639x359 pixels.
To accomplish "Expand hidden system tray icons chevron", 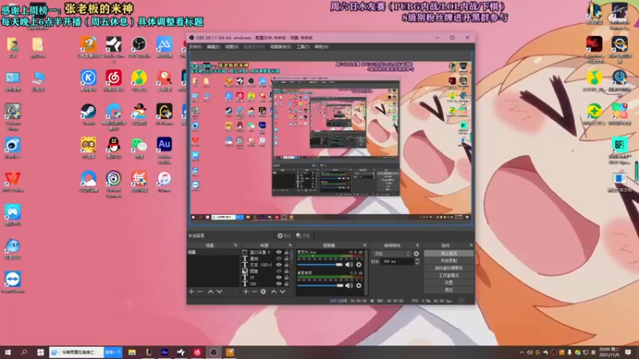I will point(522,353).
